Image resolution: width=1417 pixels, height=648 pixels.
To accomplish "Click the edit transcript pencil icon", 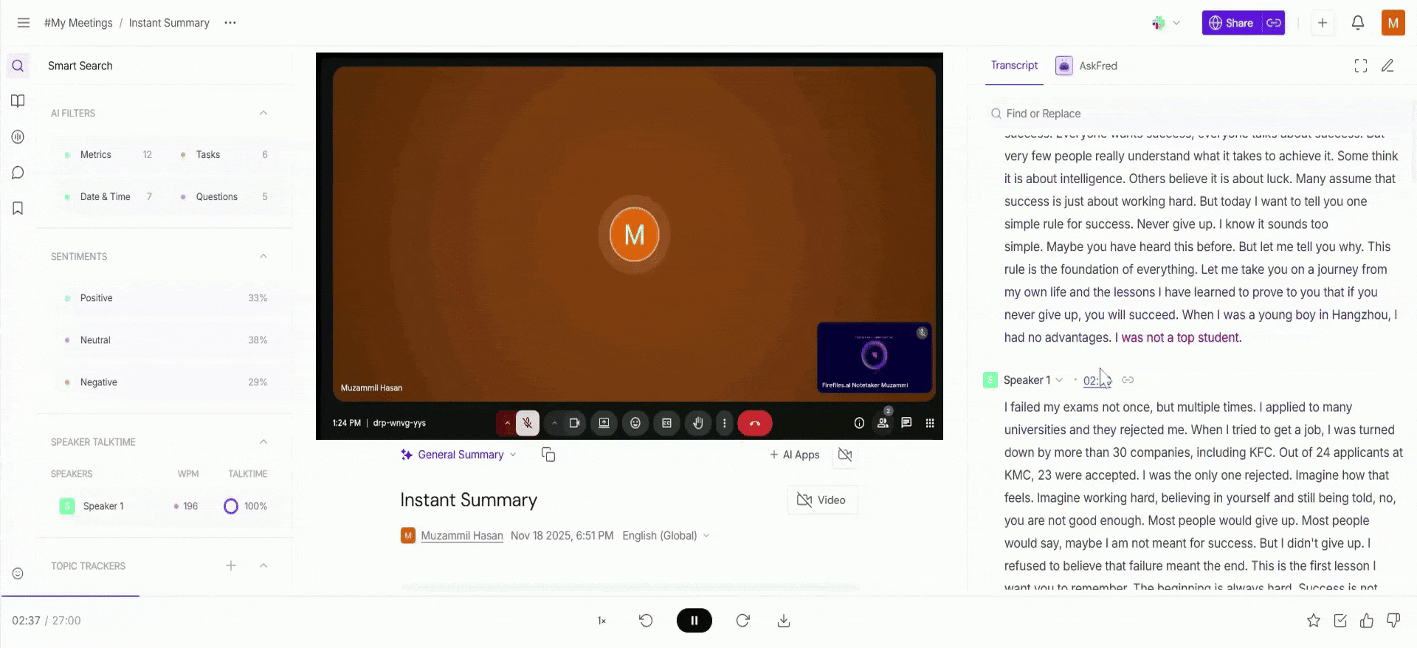I will 1387,66.
